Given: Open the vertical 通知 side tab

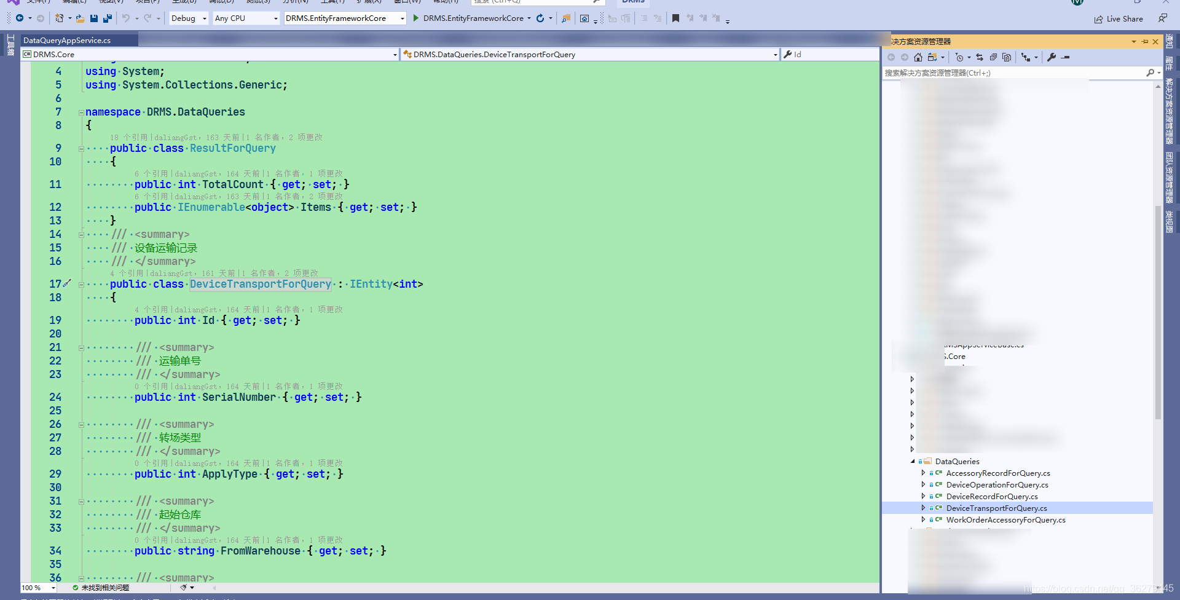Looking at the screenshot, I should pos(1169,42).
